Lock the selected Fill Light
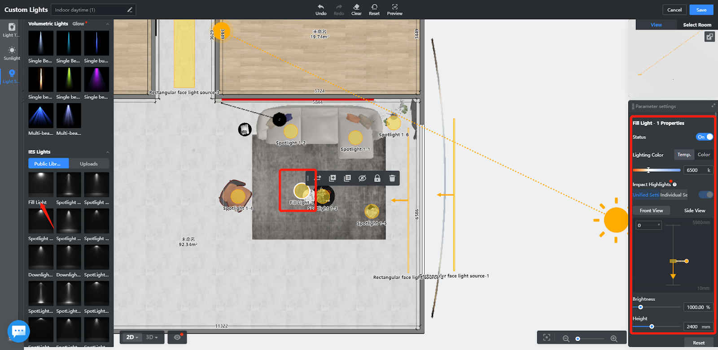The width and height of the screenshot is (718, 350). (377, 178)
